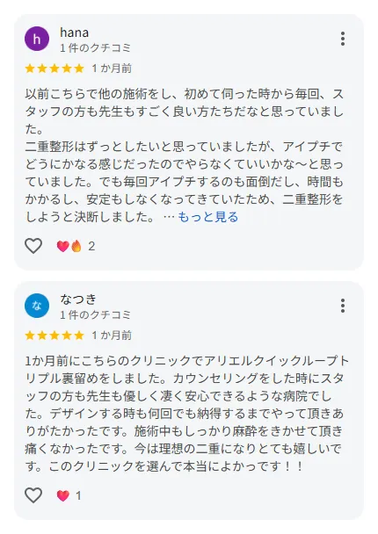Open the three-dot menu on なつき's review
378x534 pixels.
tap(343, 306)
